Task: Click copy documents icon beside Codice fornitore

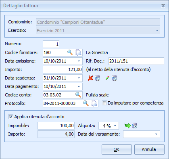Action: [x=78, y=52]
